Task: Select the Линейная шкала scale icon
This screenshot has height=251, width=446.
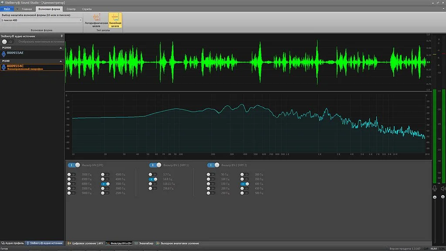Action: tap(115, 20)
